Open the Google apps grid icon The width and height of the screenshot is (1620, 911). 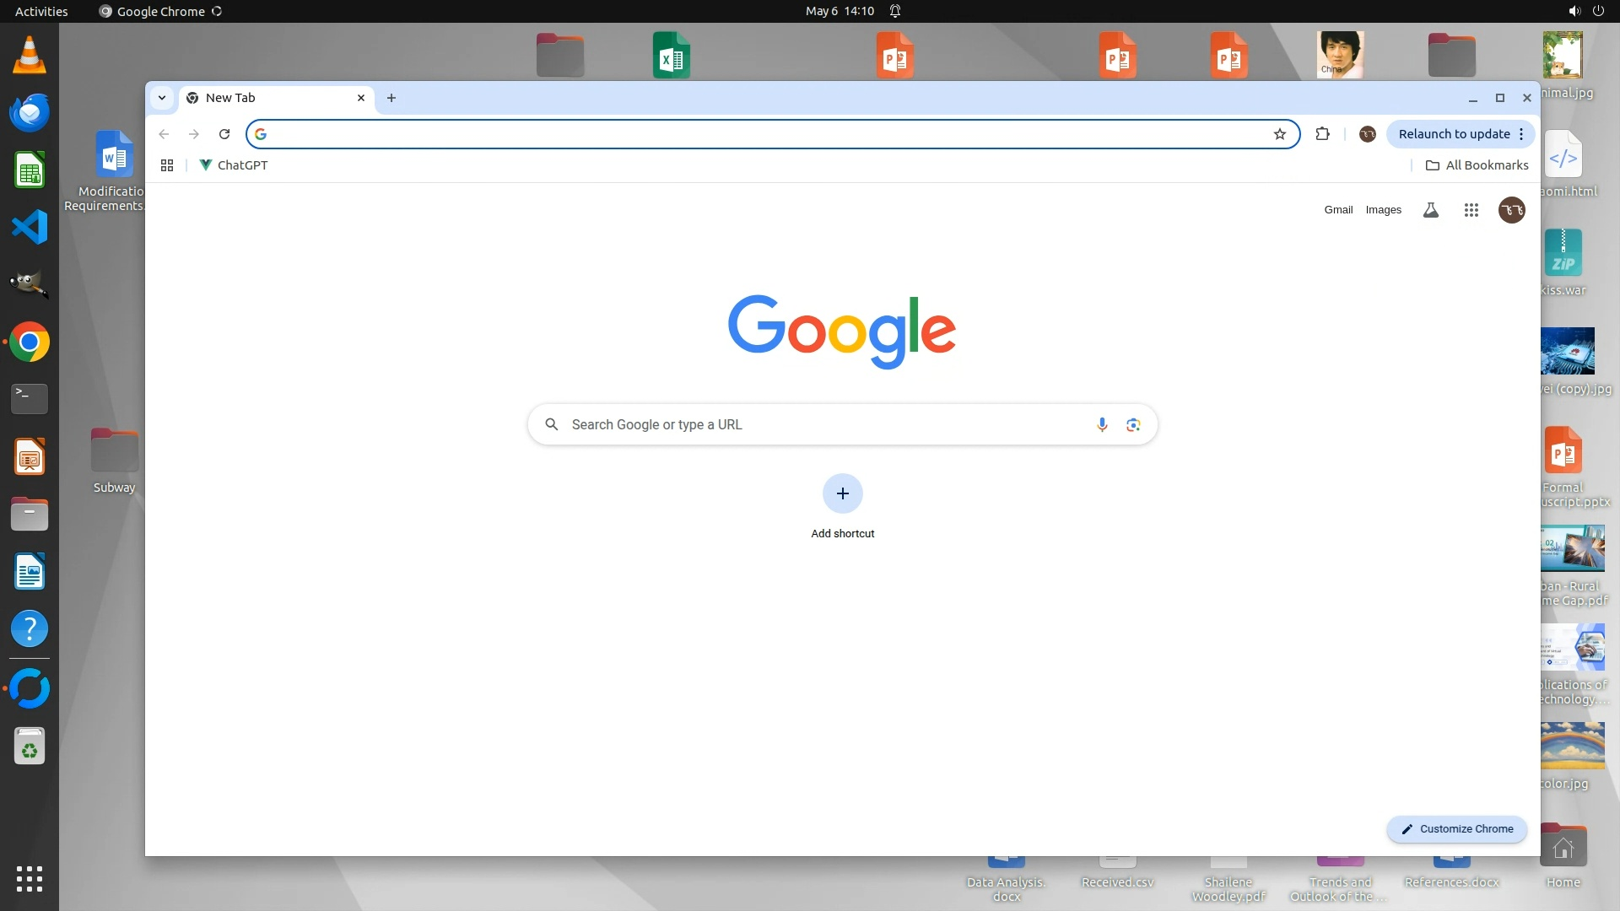point(1471,210)
